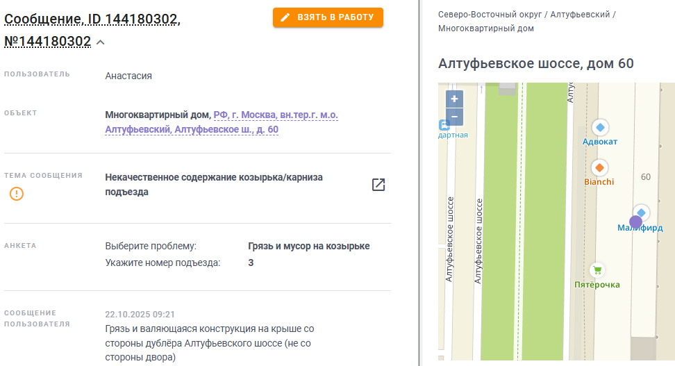Image resolution: width=675 pixels, height=366 pixels.
Task: Click the purple location dot on map
Action: 635,222
